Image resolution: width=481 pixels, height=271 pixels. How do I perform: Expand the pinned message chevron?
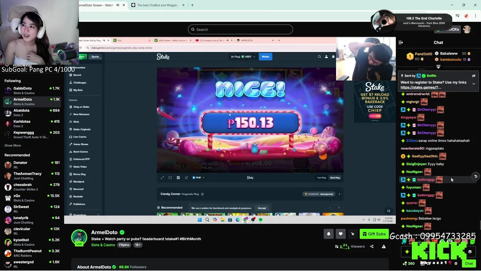coord(473,84)
